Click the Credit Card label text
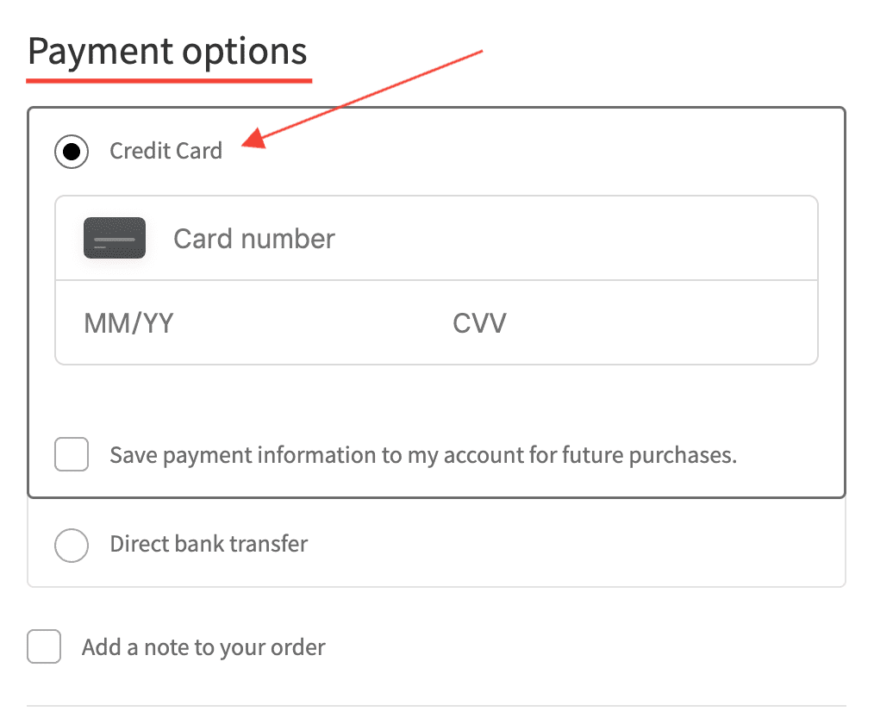This screenshot has height=724, width=874. (x=165, y=152)
